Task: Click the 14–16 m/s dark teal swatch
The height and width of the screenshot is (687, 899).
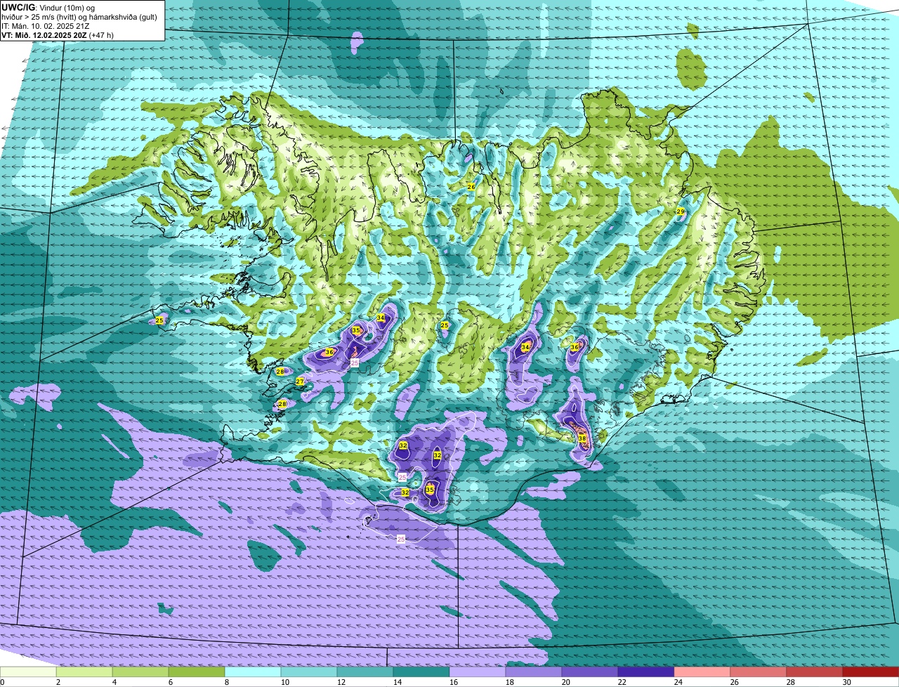Action: pyautogui.click(x=421, y=672)
